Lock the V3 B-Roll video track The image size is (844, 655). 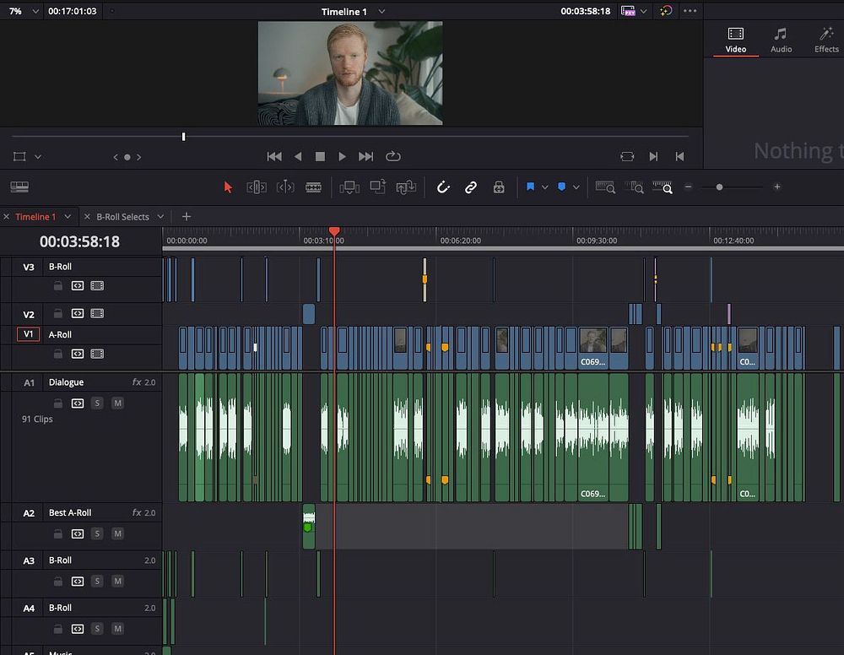coord(57,286)
